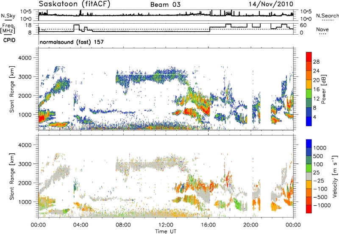Click the orange velocity patch near 14:00 in lower panel

(190, 199)
